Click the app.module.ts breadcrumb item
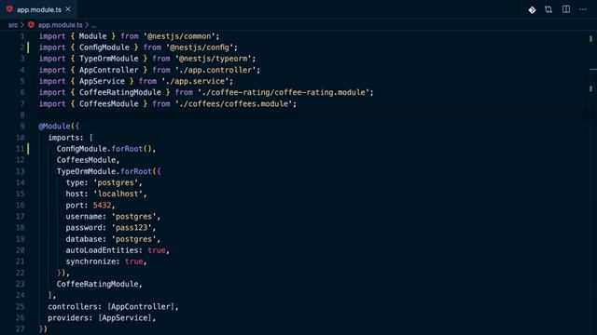Screen dimensions: 597x335 tap(60, 25)
